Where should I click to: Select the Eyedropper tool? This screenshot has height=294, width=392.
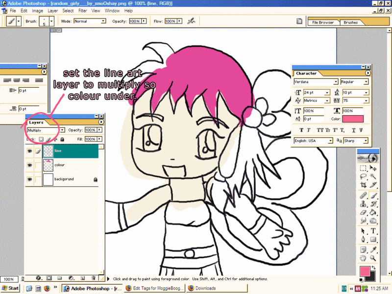(x=373, y=249)
